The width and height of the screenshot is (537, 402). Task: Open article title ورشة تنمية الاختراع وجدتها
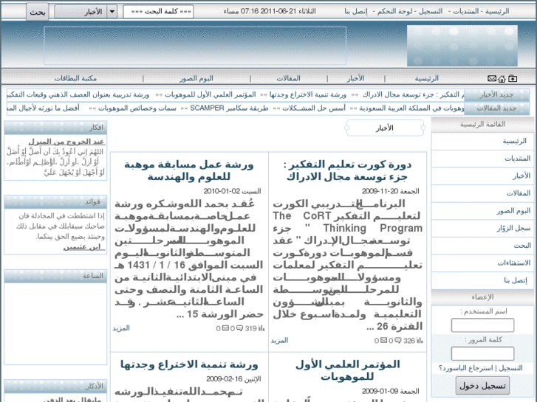coord(189,364)
